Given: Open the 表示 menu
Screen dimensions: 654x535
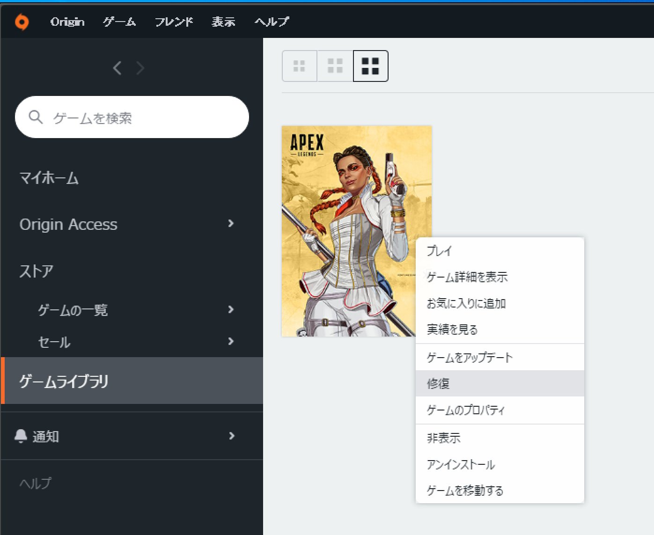Looking at the screenshot, I should point(223,22).
